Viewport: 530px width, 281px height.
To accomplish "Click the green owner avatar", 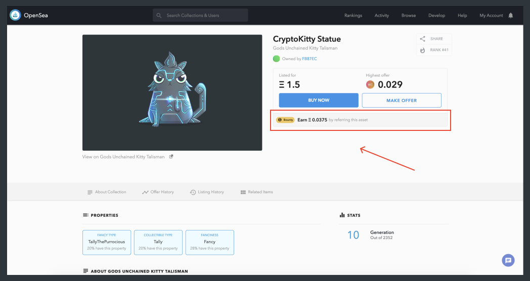I will pos(276,59).
